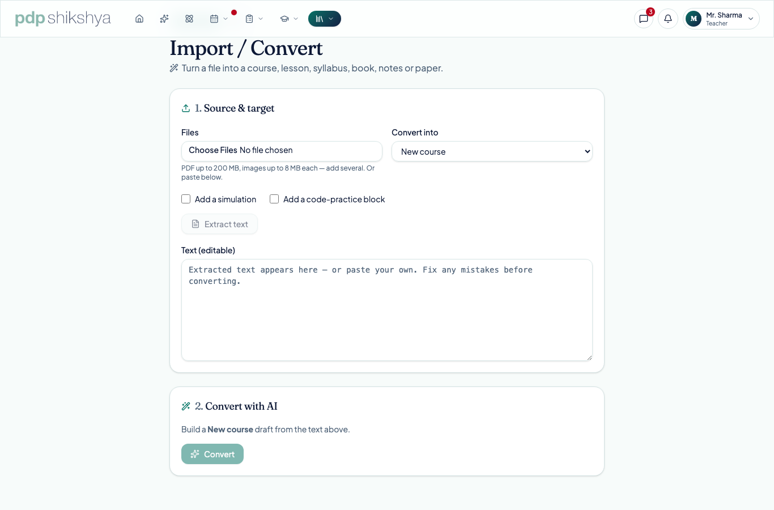Click the 'No file chosen' text
The height and width of the screenshot is (510, 774).
pos(266,150)
